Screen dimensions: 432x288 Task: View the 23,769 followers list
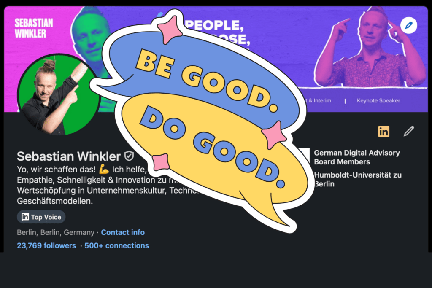pyautogui.click(x=46, y=245)
